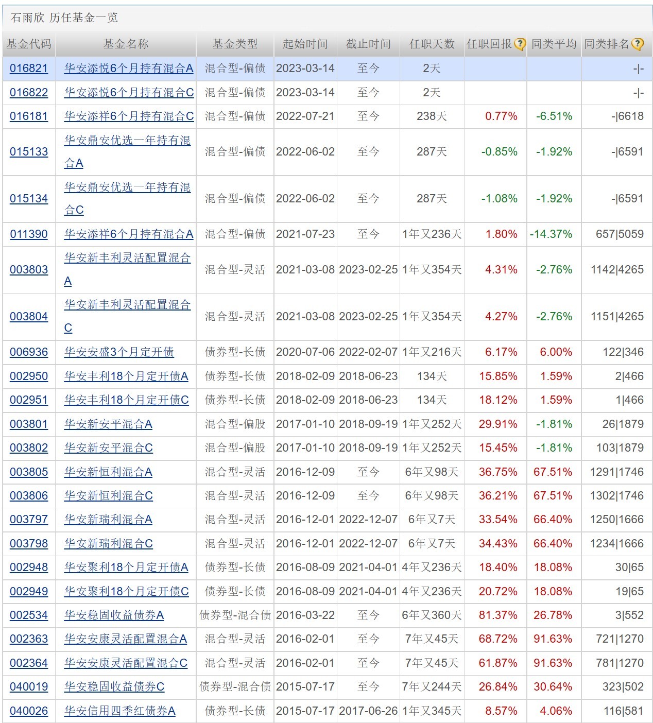Open fund code 003805 link
The width and height of the screenshot is (653, 723).
point(29,472)
